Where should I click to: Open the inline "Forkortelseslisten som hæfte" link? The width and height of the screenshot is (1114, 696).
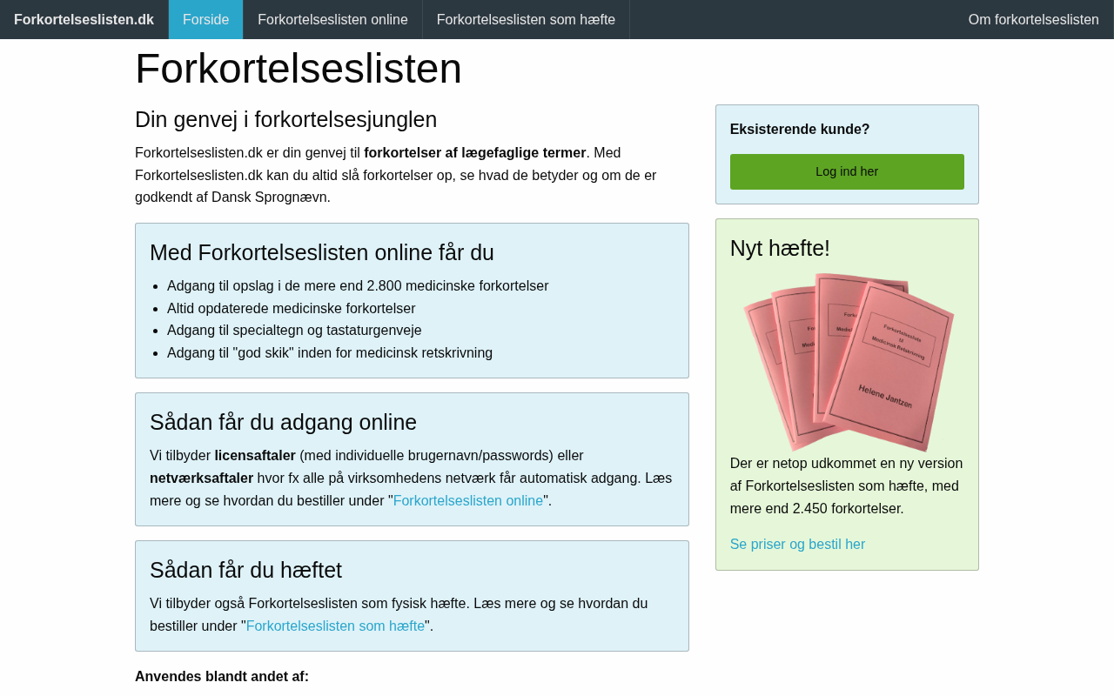point(335,625)
